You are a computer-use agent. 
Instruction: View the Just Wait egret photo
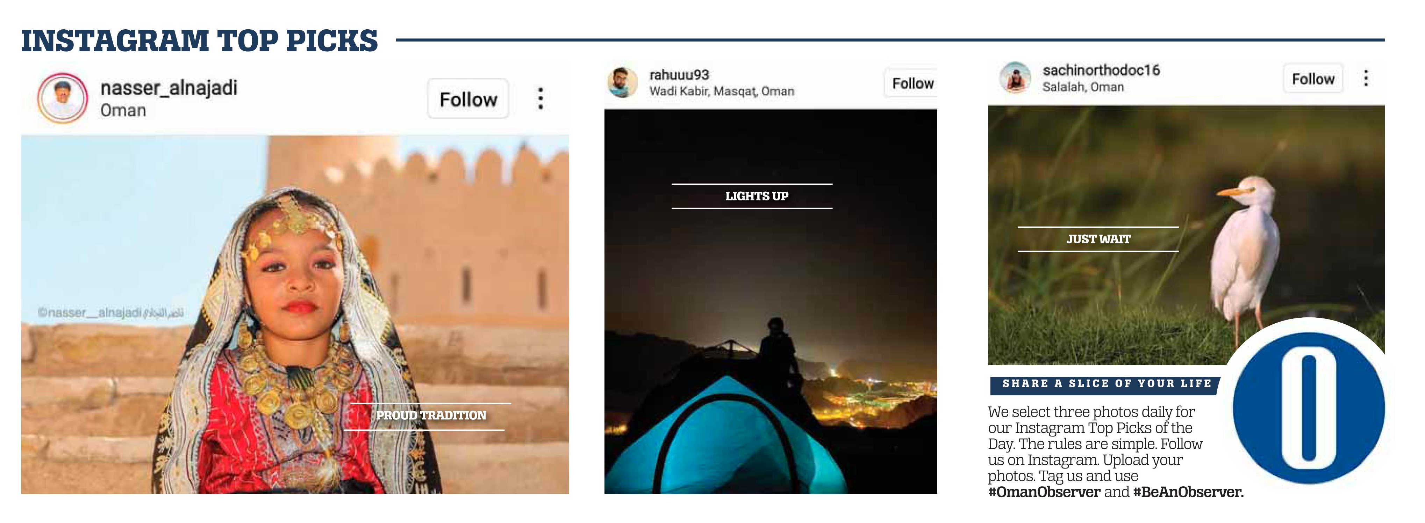(x=1186, y=235)
